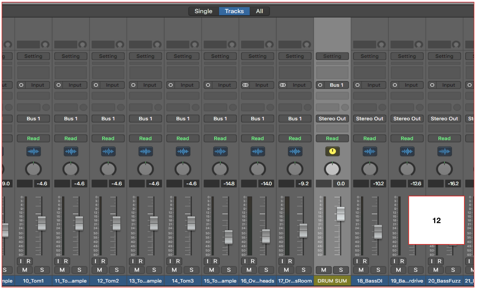Image resolution: width=477 pixels, height=291 pixels.
Task: Click the Setting button on 19_Ba...rdrive
Action: (x=407, y=56)
